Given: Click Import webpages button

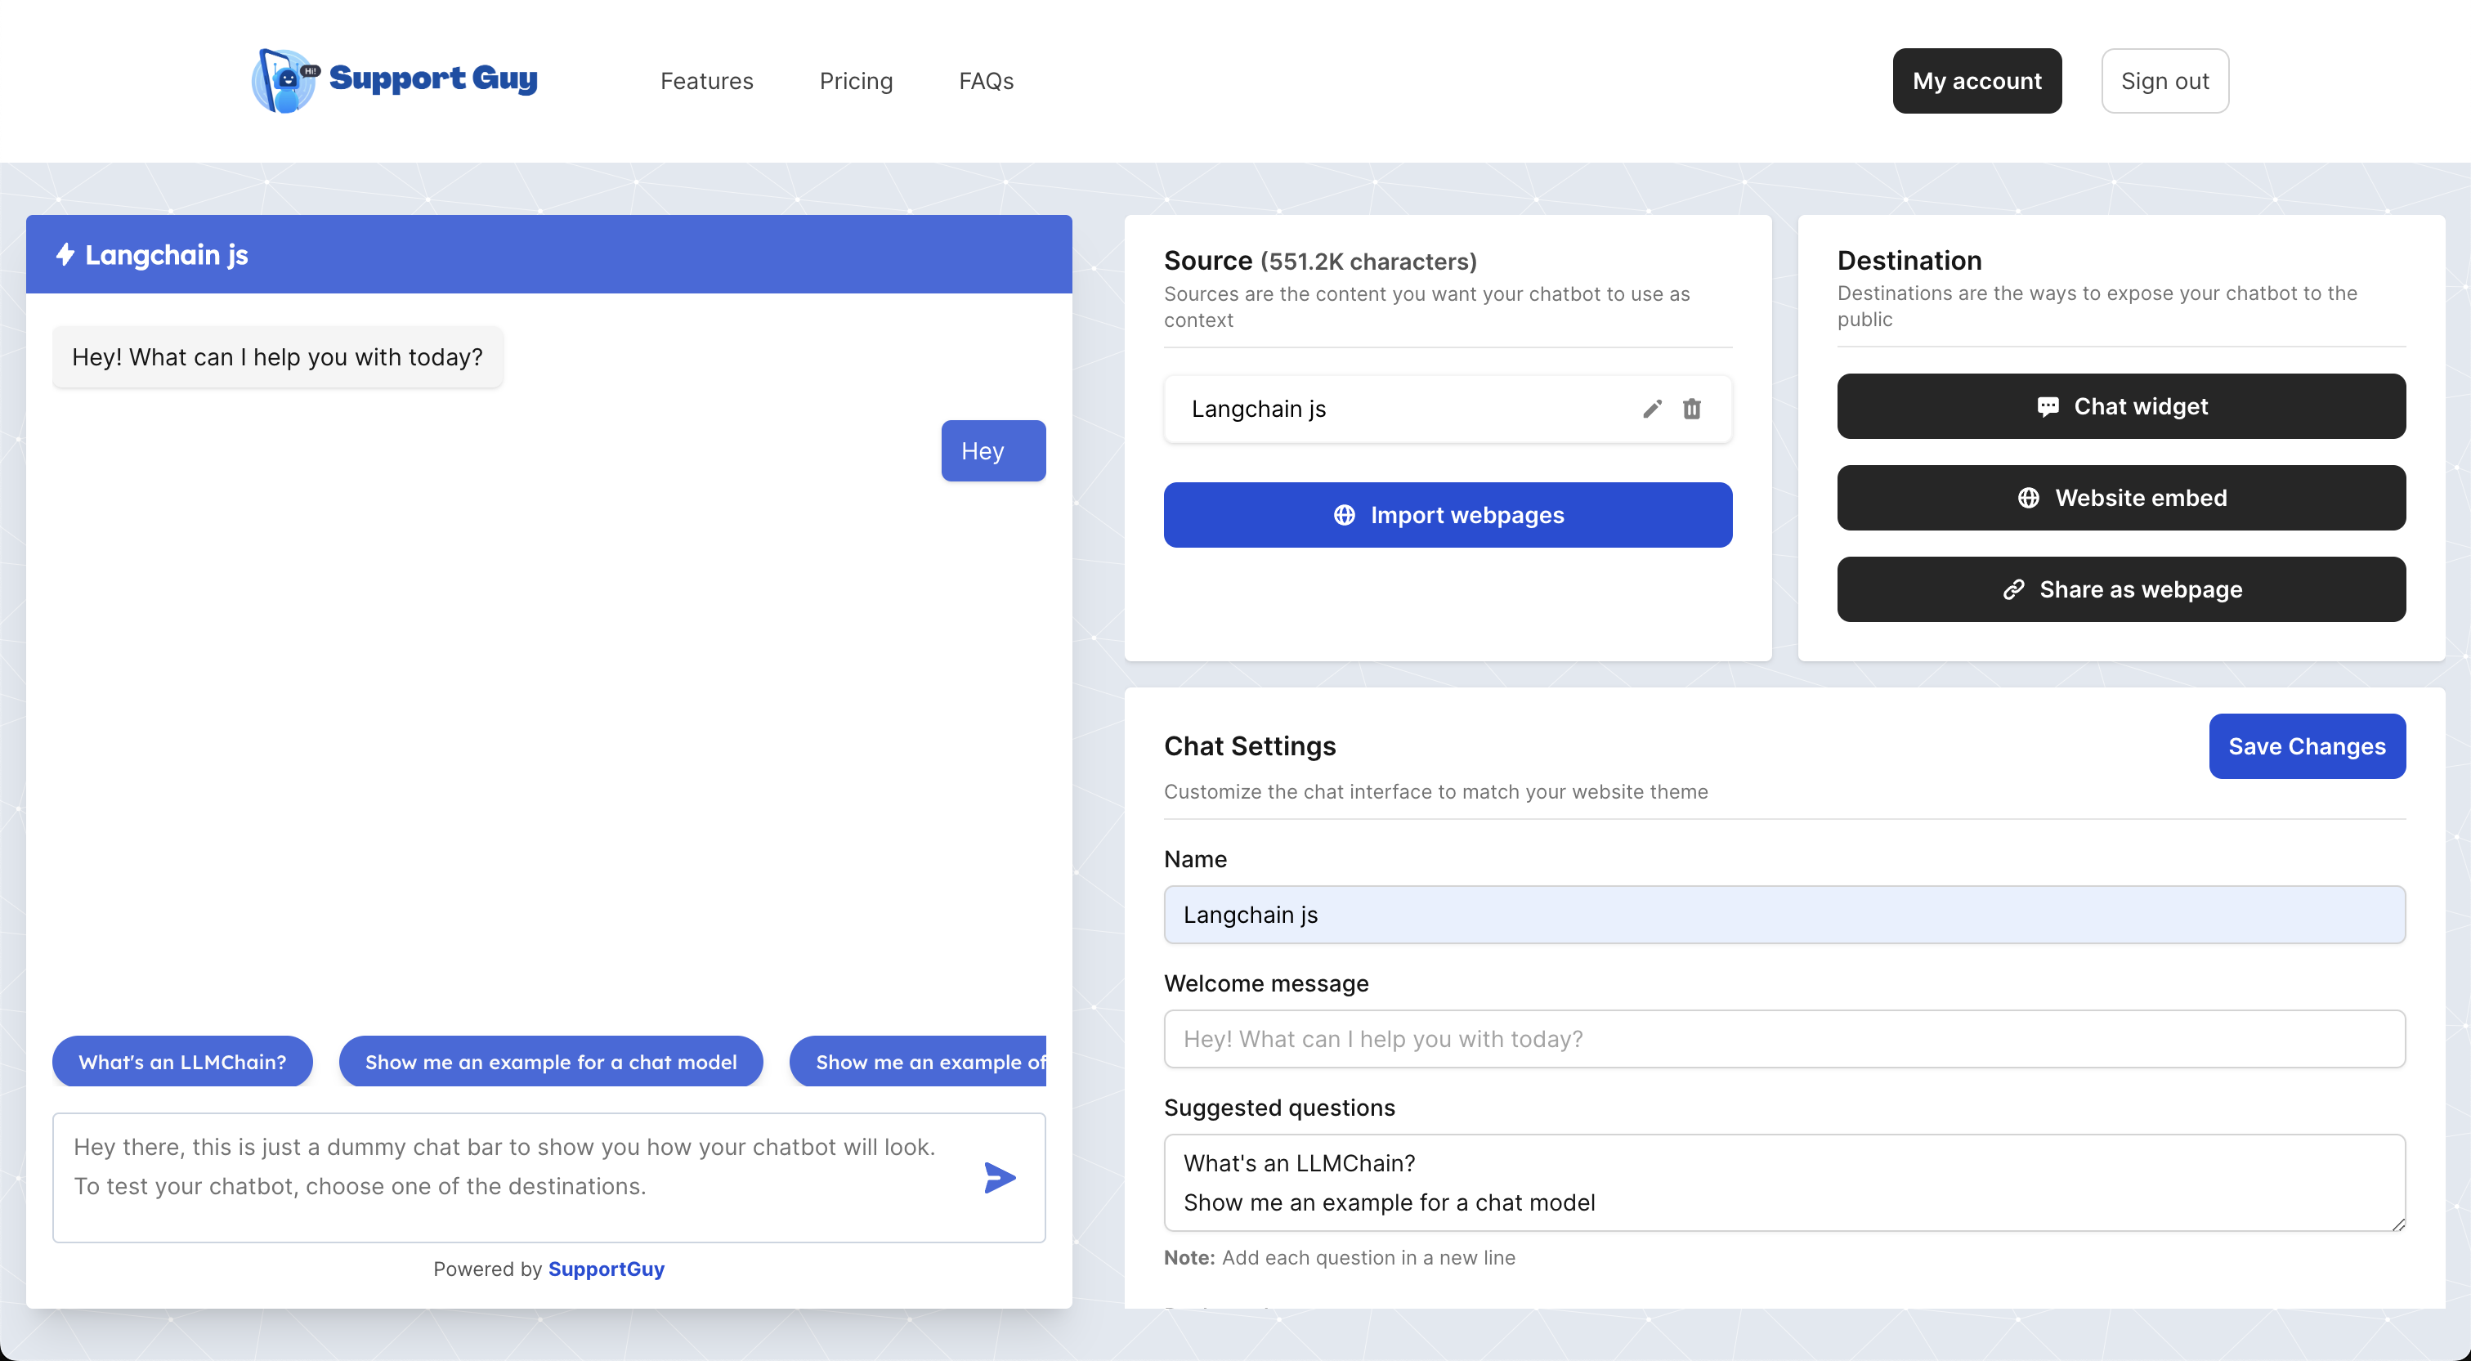Looking at the screenshot, I should [1448, 515].
